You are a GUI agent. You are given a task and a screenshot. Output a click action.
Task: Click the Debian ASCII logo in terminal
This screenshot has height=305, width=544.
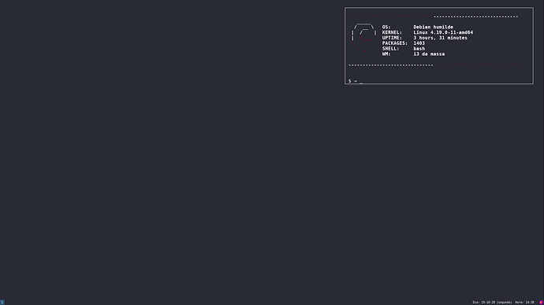[364, 38]
